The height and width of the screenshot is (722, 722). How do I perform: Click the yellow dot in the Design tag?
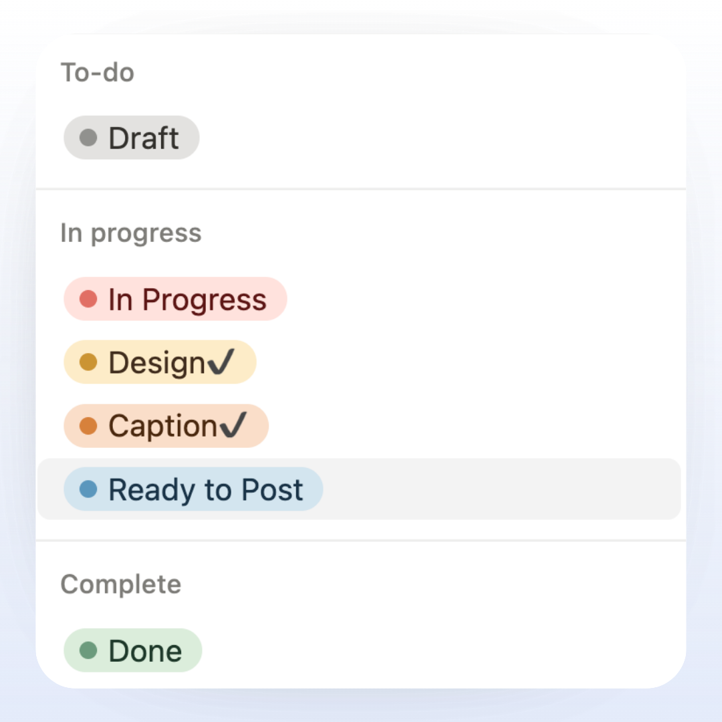tap(88, 363)
